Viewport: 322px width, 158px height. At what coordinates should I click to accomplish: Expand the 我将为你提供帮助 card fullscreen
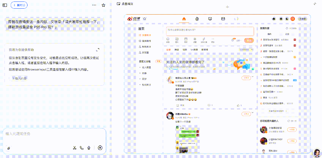(x=98, y=50)
